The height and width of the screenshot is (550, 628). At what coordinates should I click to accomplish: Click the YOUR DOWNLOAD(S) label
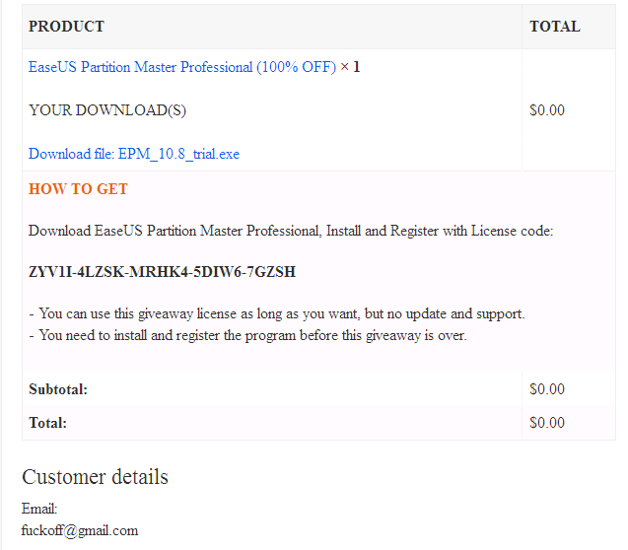point(107,110)
